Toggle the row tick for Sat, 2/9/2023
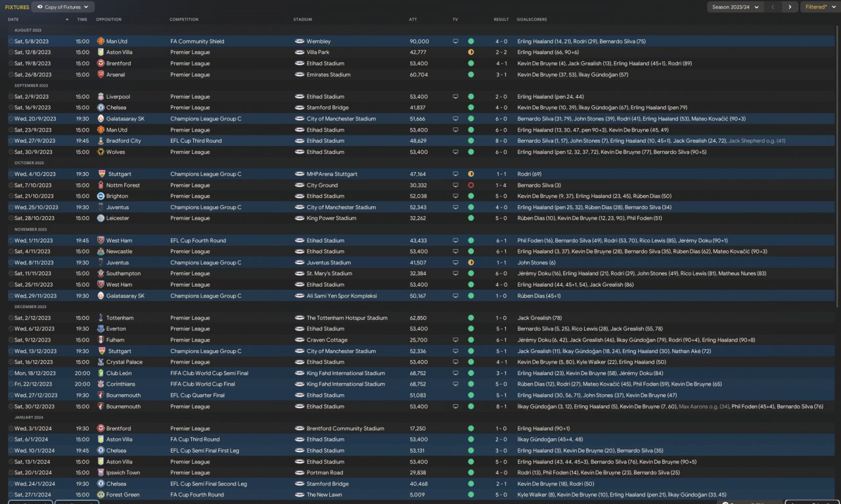This screenshot has height=504, width=841. (11, 97)
